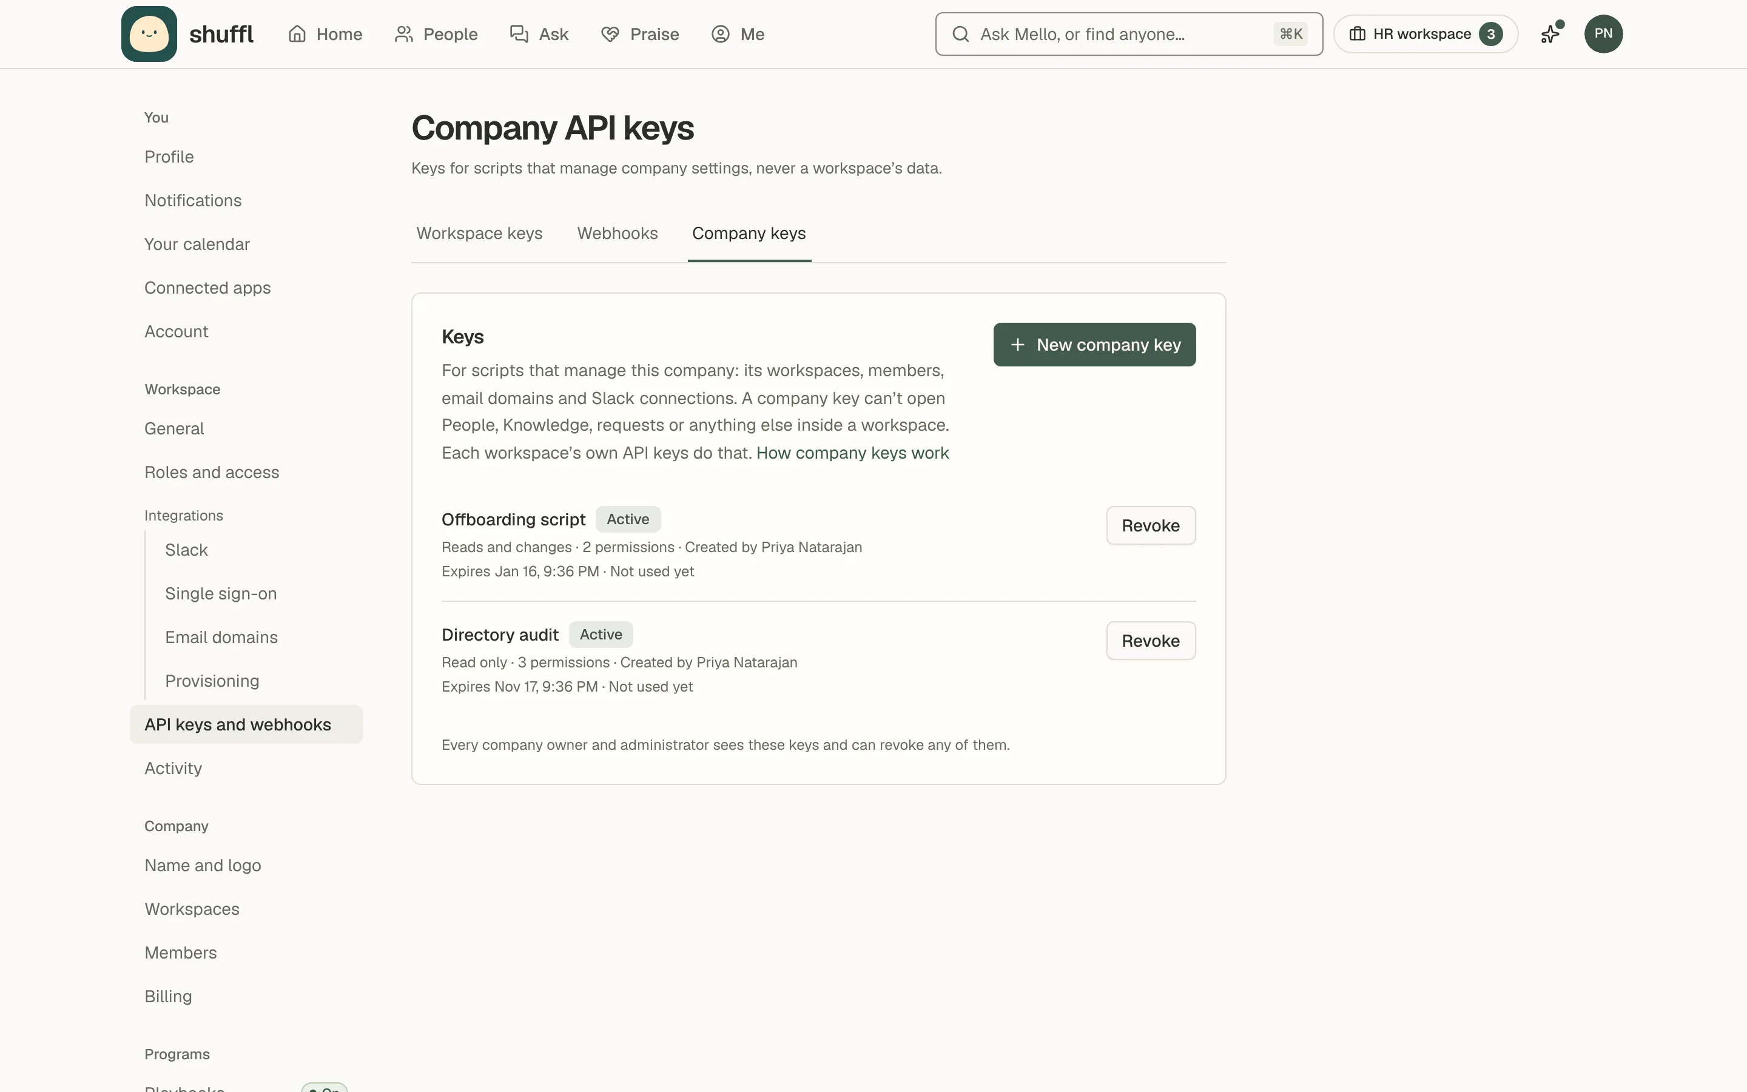
Task: Click the Active badge beside Offboarding script
Action: [x=627, y=519]
